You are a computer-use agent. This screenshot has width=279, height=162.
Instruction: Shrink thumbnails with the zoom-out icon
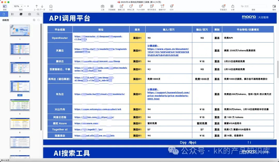[38, 20]
